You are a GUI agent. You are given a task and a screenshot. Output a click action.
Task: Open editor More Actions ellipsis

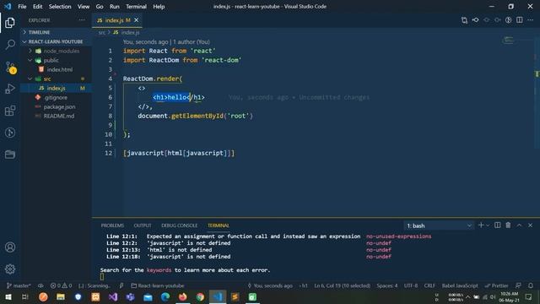[x=531, y=20]
